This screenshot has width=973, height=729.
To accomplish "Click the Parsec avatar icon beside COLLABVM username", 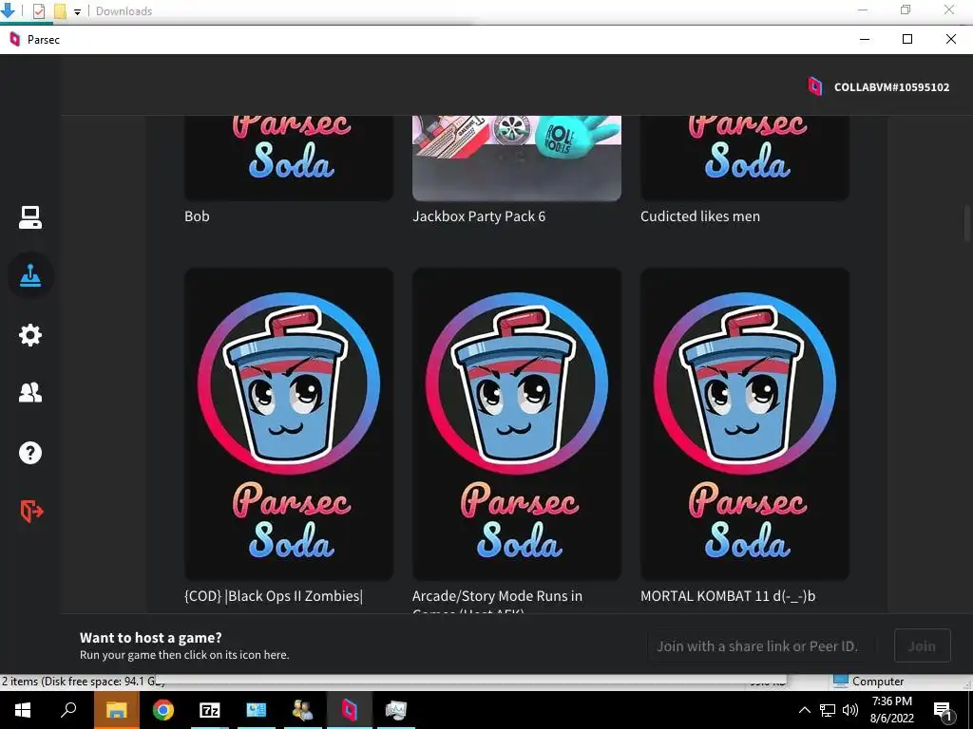I will coord(814,86).
